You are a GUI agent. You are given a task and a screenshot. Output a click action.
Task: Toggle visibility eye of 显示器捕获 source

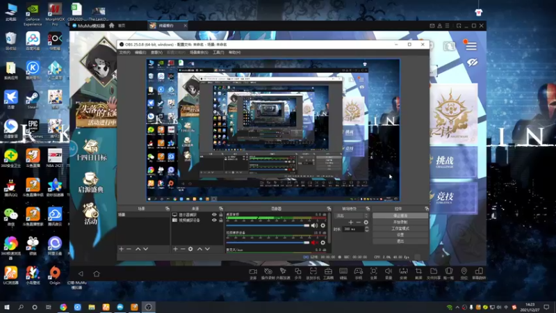click(x=214, y=215)
